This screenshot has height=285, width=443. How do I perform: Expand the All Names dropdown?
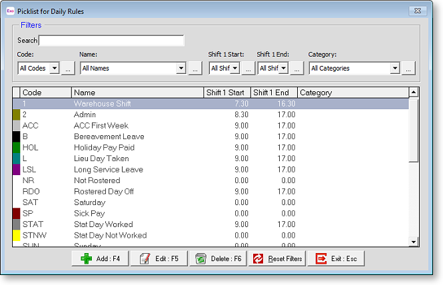[x=181, y=68]
